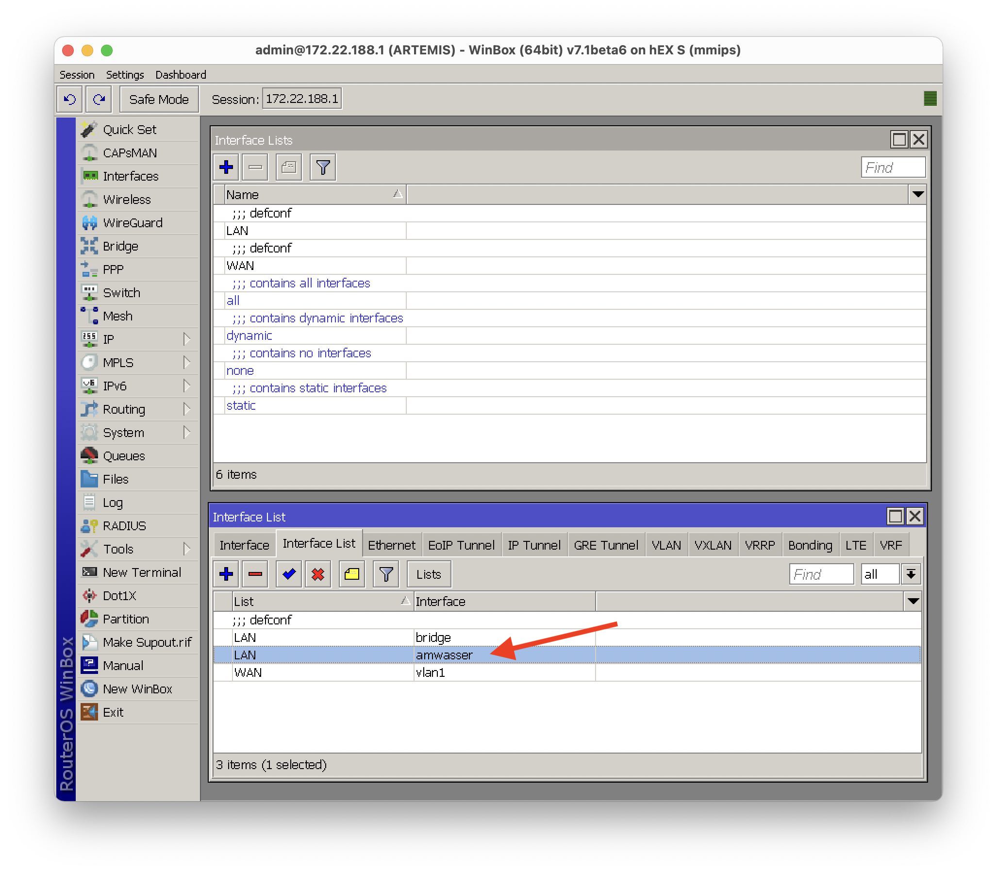This screenshot has height=873, width=997.
Task: Click the blue checkmark enable icon
Action: tap(289, 574)
